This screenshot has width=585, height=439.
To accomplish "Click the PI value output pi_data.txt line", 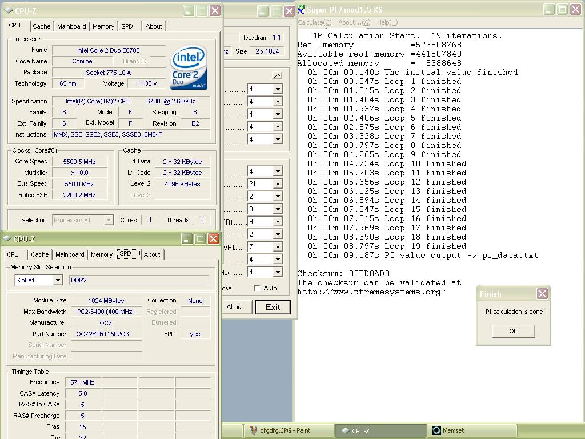I will pos(423,256).
